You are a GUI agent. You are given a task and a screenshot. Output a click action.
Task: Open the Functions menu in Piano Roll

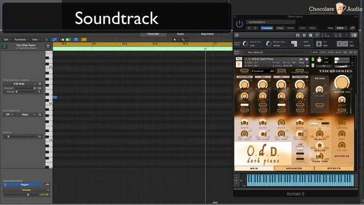pos(21,39)
